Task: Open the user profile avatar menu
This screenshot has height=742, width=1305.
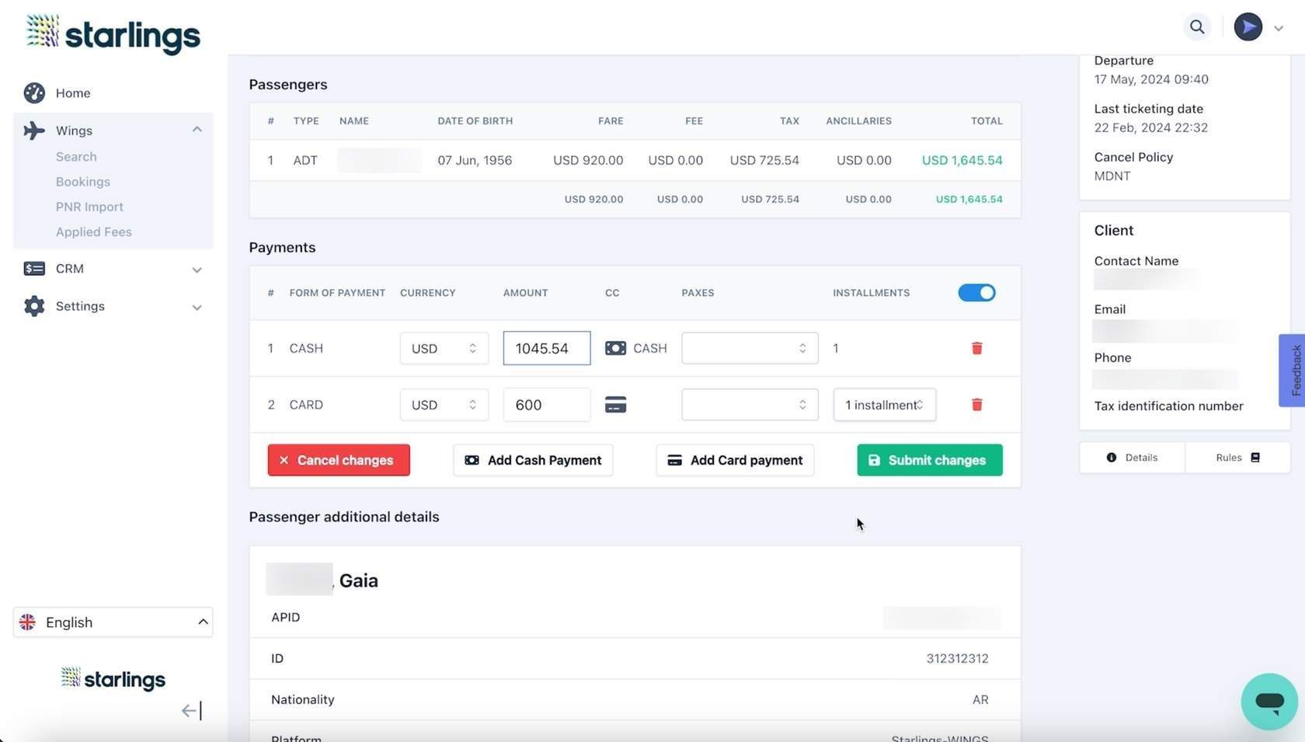Action: point(1248,27)
